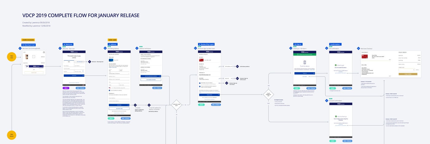The image size is (430, 144).
Task: Toggle the tailored promotions email checkbox
Action: coord(200,86)
